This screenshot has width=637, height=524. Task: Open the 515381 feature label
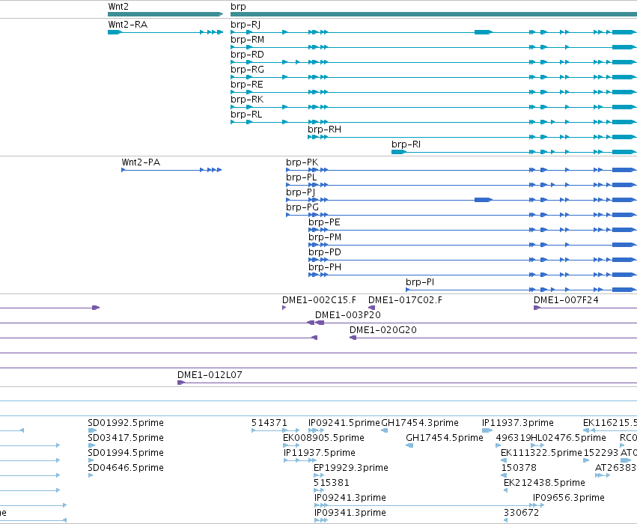(331, 483)
